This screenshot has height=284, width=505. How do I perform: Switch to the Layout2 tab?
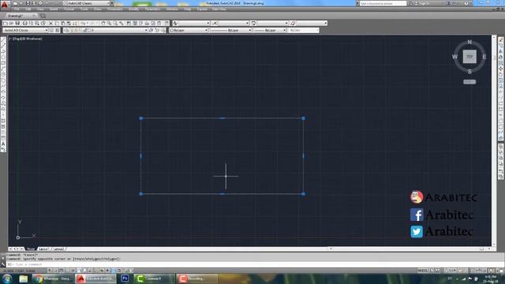click(x=58, y=249)
